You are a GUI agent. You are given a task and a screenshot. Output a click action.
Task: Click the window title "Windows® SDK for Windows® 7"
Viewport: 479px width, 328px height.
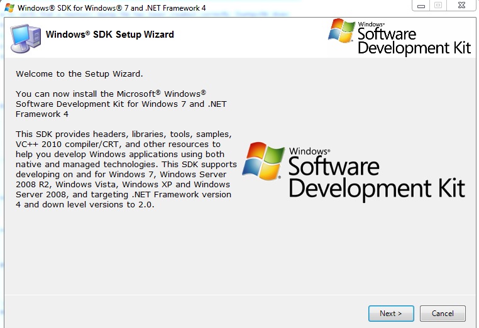pos(112,8)
